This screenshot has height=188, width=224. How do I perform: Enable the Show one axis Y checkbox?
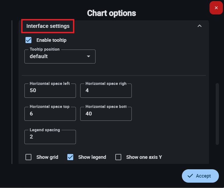[118, 157]
